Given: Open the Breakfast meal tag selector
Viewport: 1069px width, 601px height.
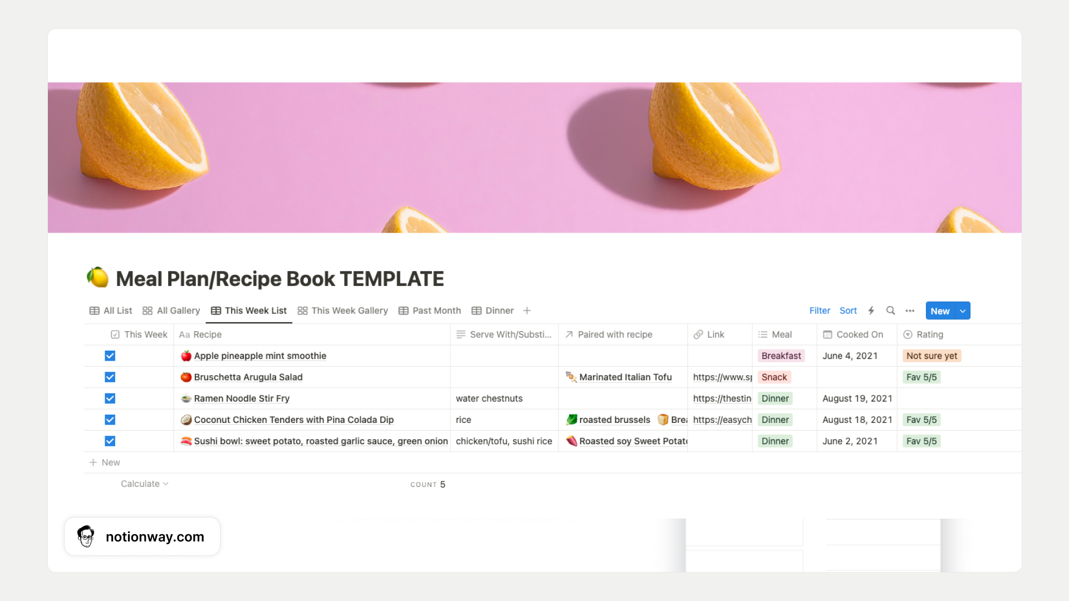Looking at the screenshot, I should click(781, 356).
